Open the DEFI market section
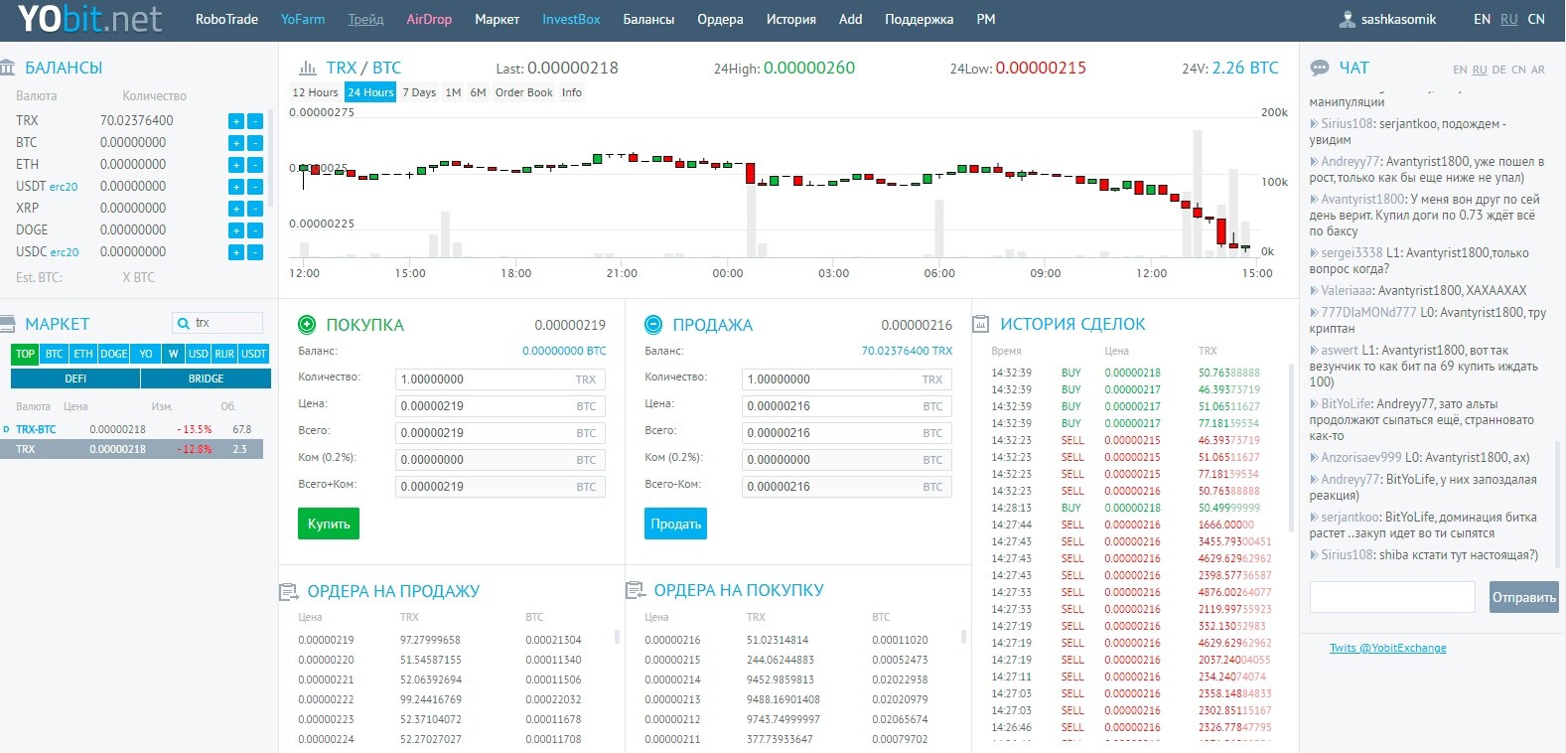 (x=75, y=378)
